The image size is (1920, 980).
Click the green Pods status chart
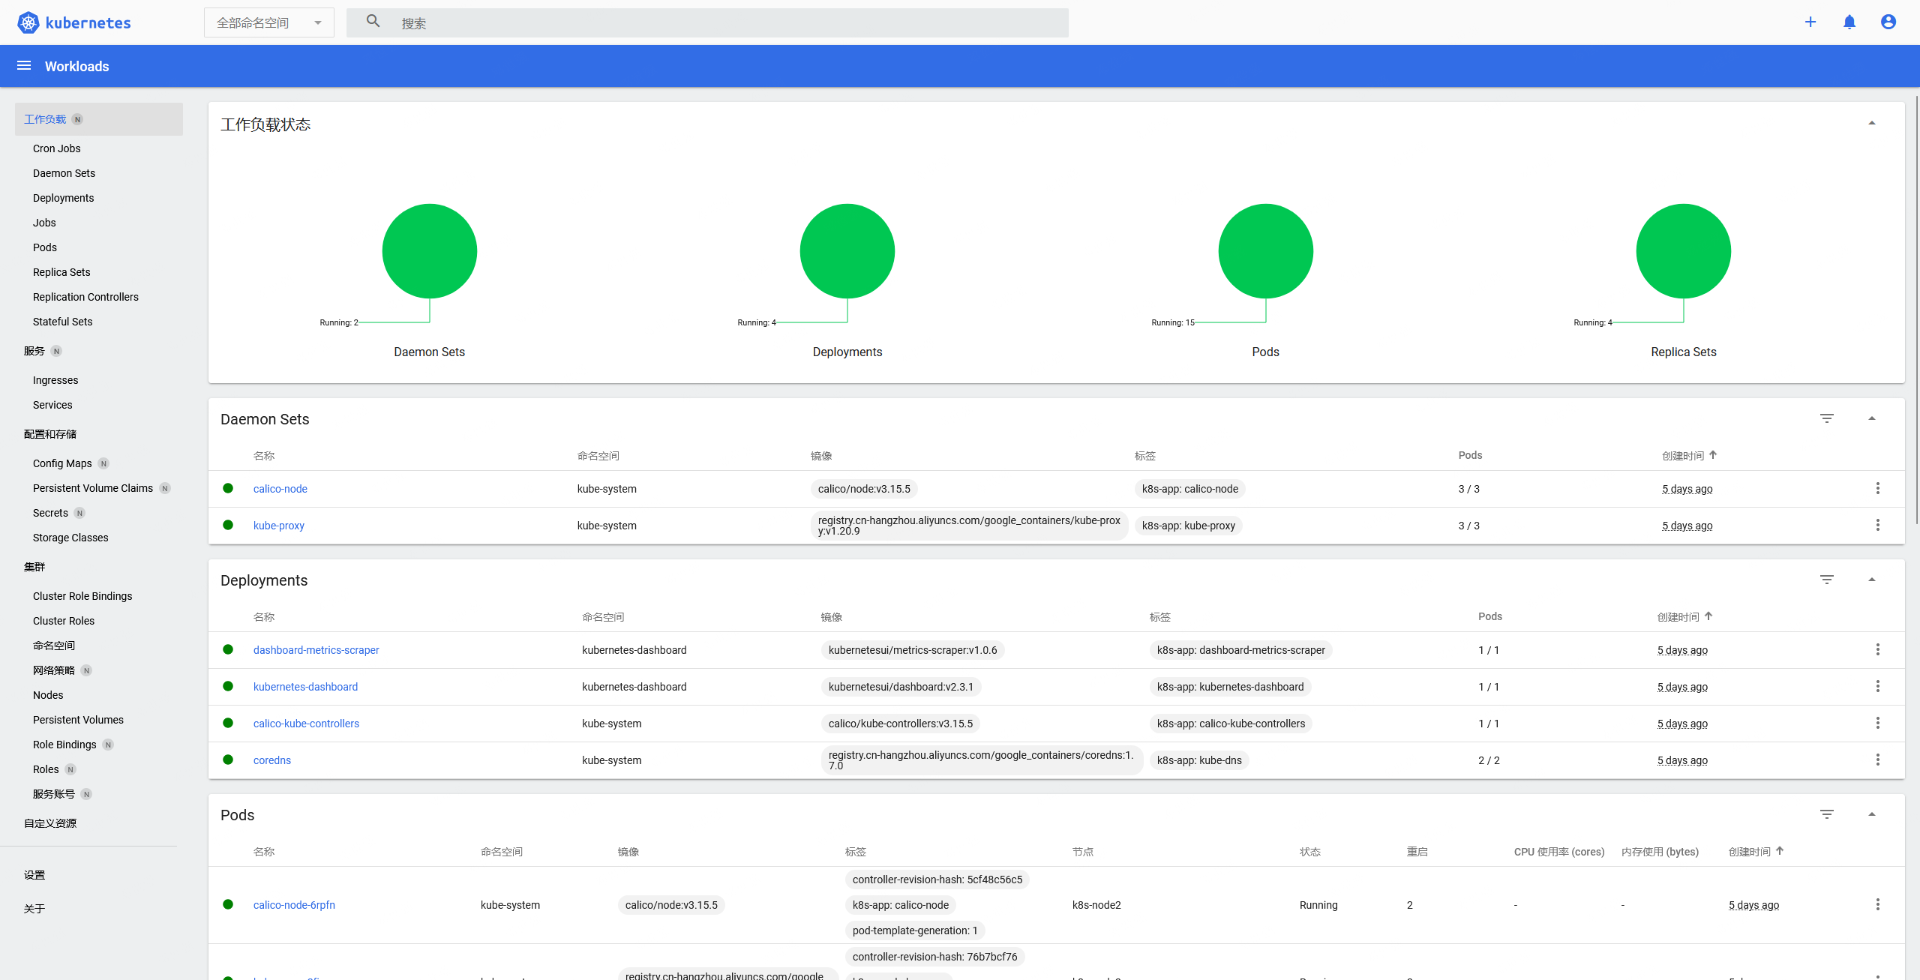(1266, 251)
